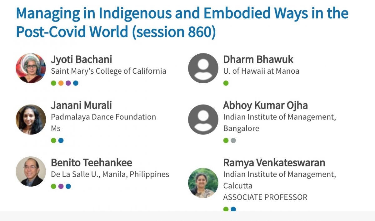
Task: Click Dharm Bhawuk's placeholder avatar icon
Action: [203, 68]
